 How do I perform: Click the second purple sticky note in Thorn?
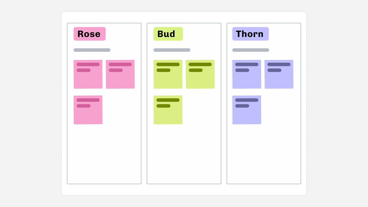(279, 78)
